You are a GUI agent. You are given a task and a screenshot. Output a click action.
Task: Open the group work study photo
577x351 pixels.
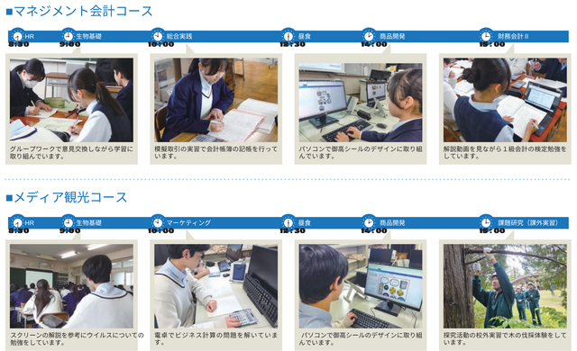[71, 100]
